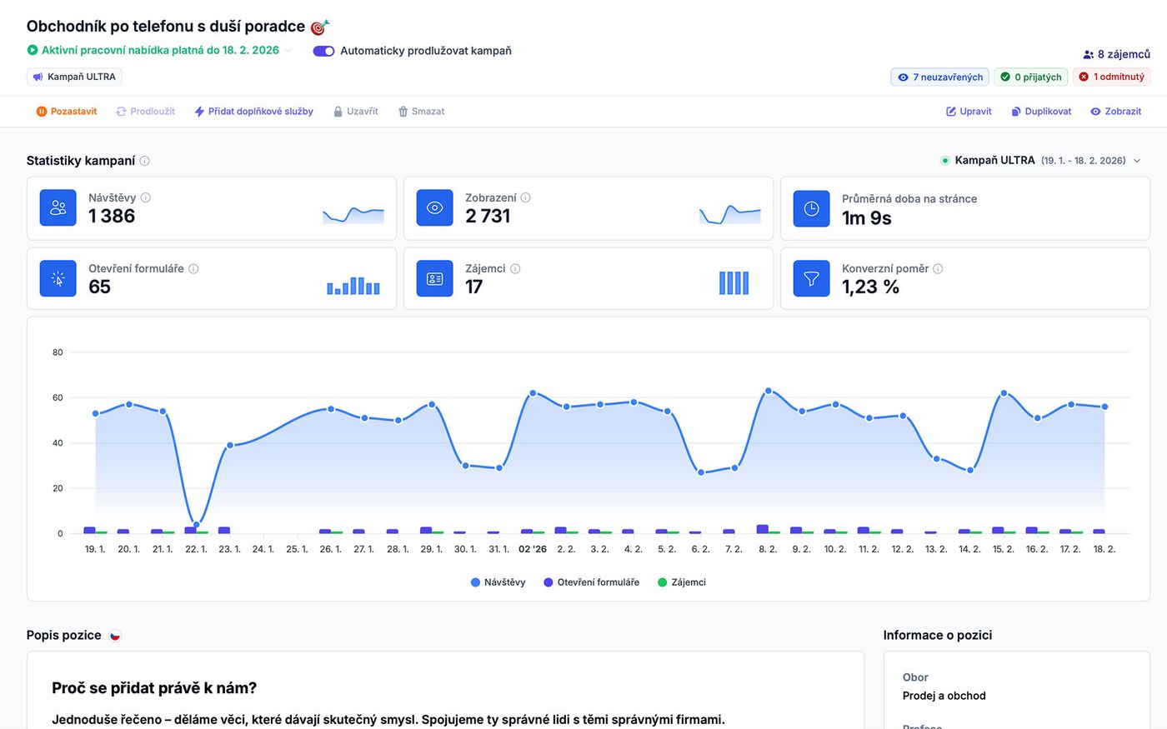Viewport: 1167px width, 729px height.
Task: Click the 8. 2. data point on chart
Action: pos(768,391)
